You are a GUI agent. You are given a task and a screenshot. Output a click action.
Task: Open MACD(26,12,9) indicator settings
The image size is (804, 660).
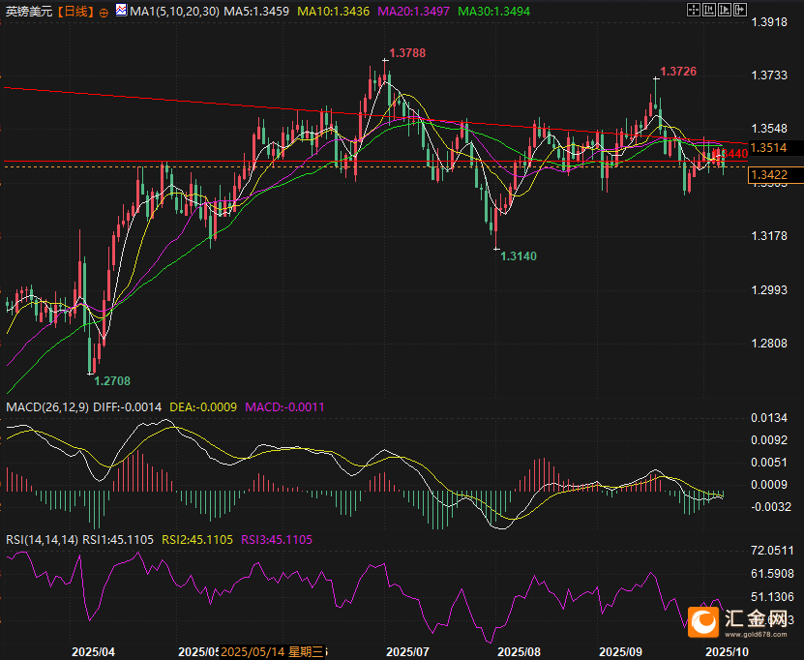coord(47,407)
